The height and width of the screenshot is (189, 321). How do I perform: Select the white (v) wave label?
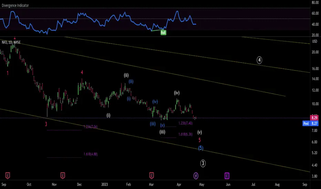[x=200, y=132]
